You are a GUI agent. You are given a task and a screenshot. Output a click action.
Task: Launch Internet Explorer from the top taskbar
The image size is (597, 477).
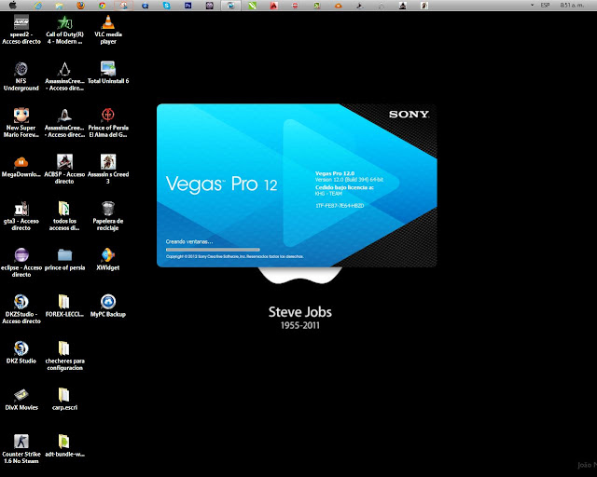click(x=37, y=6)
